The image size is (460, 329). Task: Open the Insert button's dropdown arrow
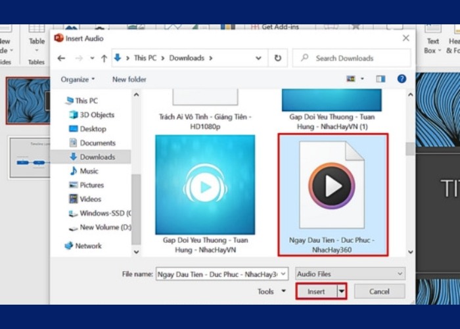342,291
